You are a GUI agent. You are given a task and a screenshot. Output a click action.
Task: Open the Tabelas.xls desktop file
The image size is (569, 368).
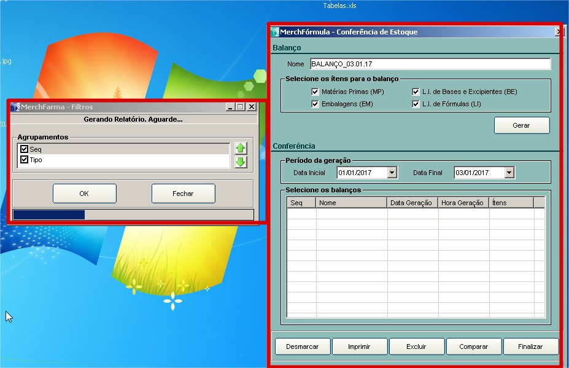pos(339,6)
